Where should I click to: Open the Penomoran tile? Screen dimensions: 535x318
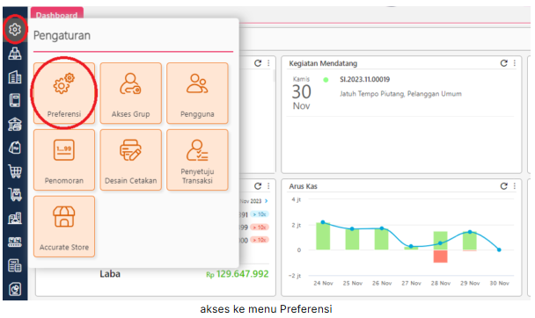[64, 160]
